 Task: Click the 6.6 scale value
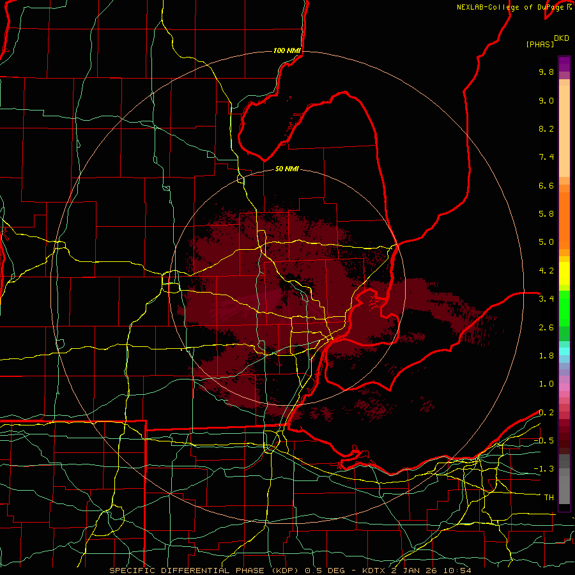(x=546, y=185)
